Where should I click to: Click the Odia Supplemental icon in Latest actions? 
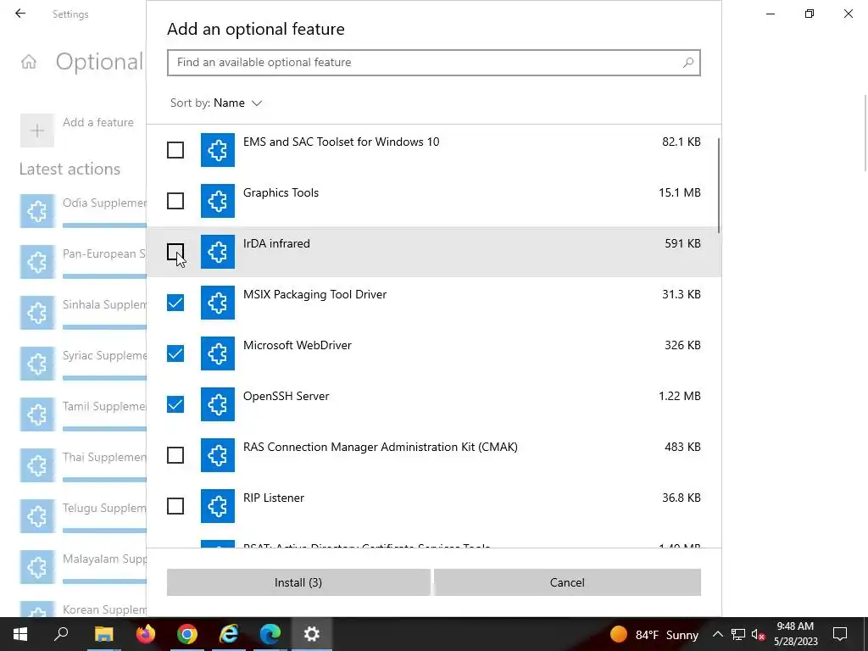(x=37, y=211)
